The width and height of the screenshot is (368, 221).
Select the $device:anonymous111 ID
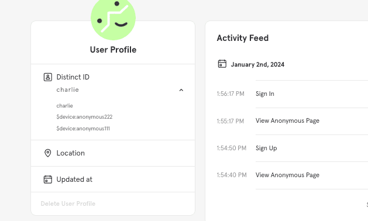coord(83,129)
